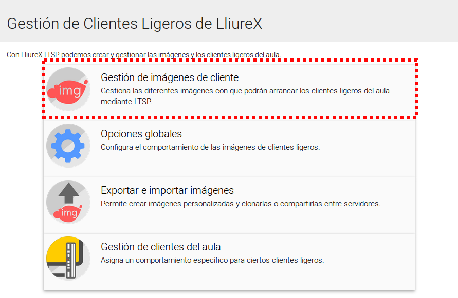
Task: Click 'Asigna un comportamiento específico' description
Action: point(212,260)
